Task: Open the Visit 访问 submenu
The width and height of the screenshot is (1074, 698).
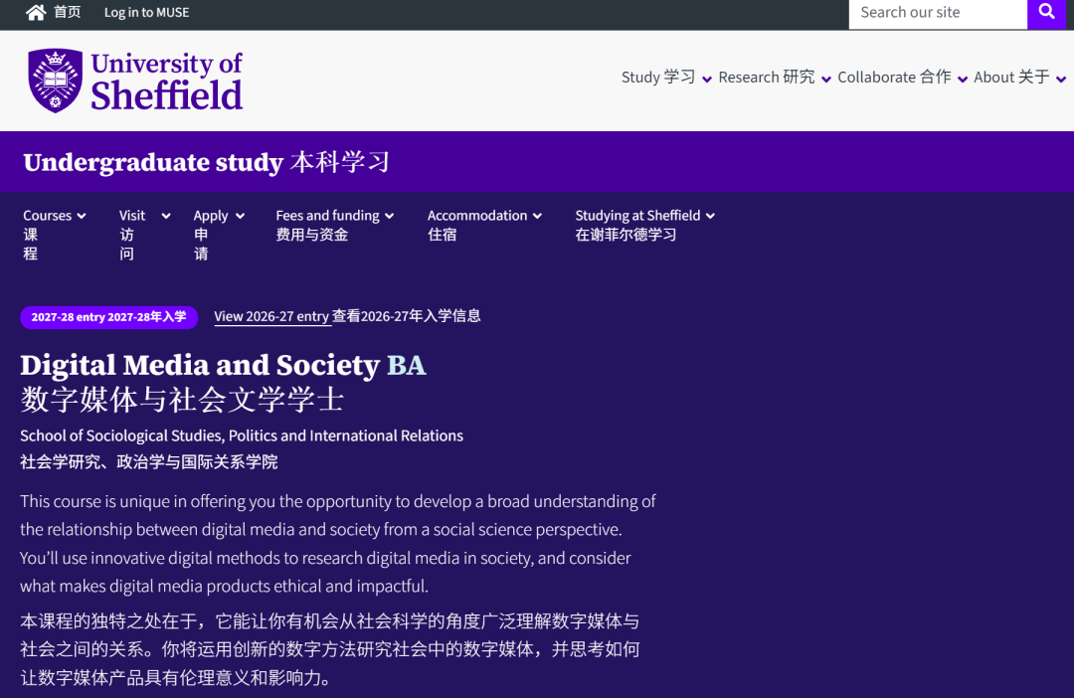Action: point(144,235)
